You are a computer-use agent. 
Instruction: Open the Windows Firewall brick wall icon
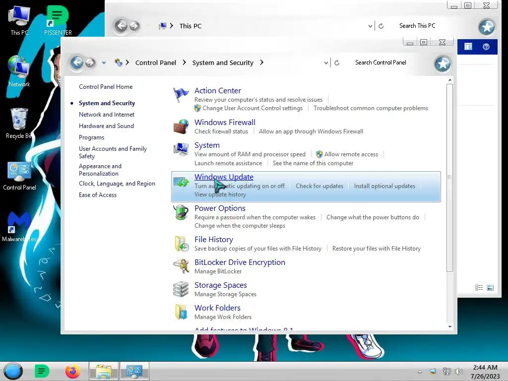coord(181,127)
